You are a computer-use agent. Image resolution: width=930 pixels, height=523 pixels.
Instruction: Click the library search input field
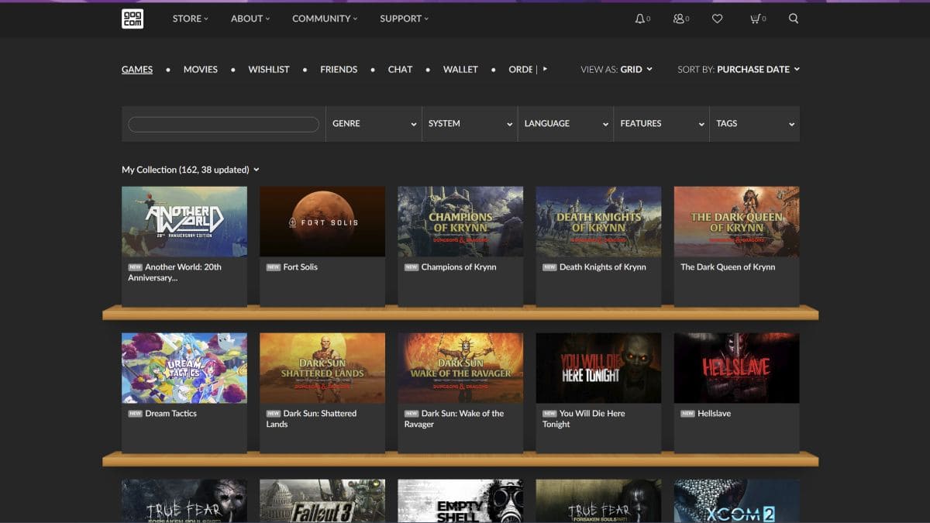click(x=223, y=123)
